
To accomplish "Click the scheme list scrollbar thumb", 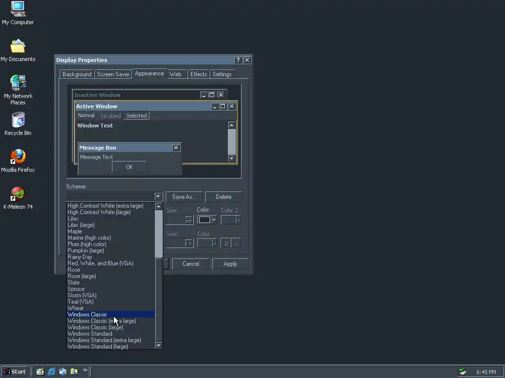I will (x=158, y=234).
